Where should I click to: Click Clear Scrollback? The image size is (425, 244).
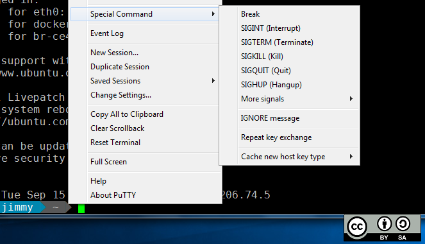(144, 128)
